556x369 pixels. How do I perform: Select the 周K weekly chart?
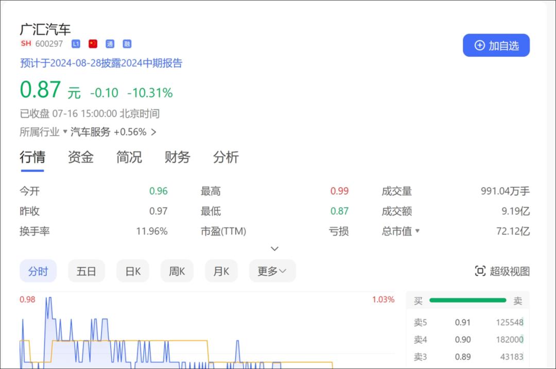pos(177,271)
